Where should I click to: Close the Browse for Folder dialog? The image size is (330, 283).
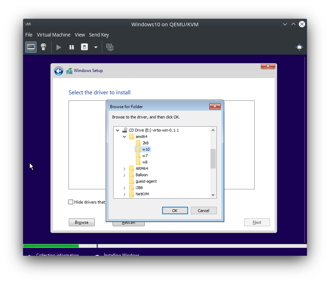(x=215, y=106)
